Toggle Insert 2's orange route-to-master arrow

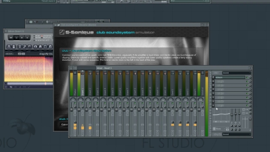(x=90, y=128)
